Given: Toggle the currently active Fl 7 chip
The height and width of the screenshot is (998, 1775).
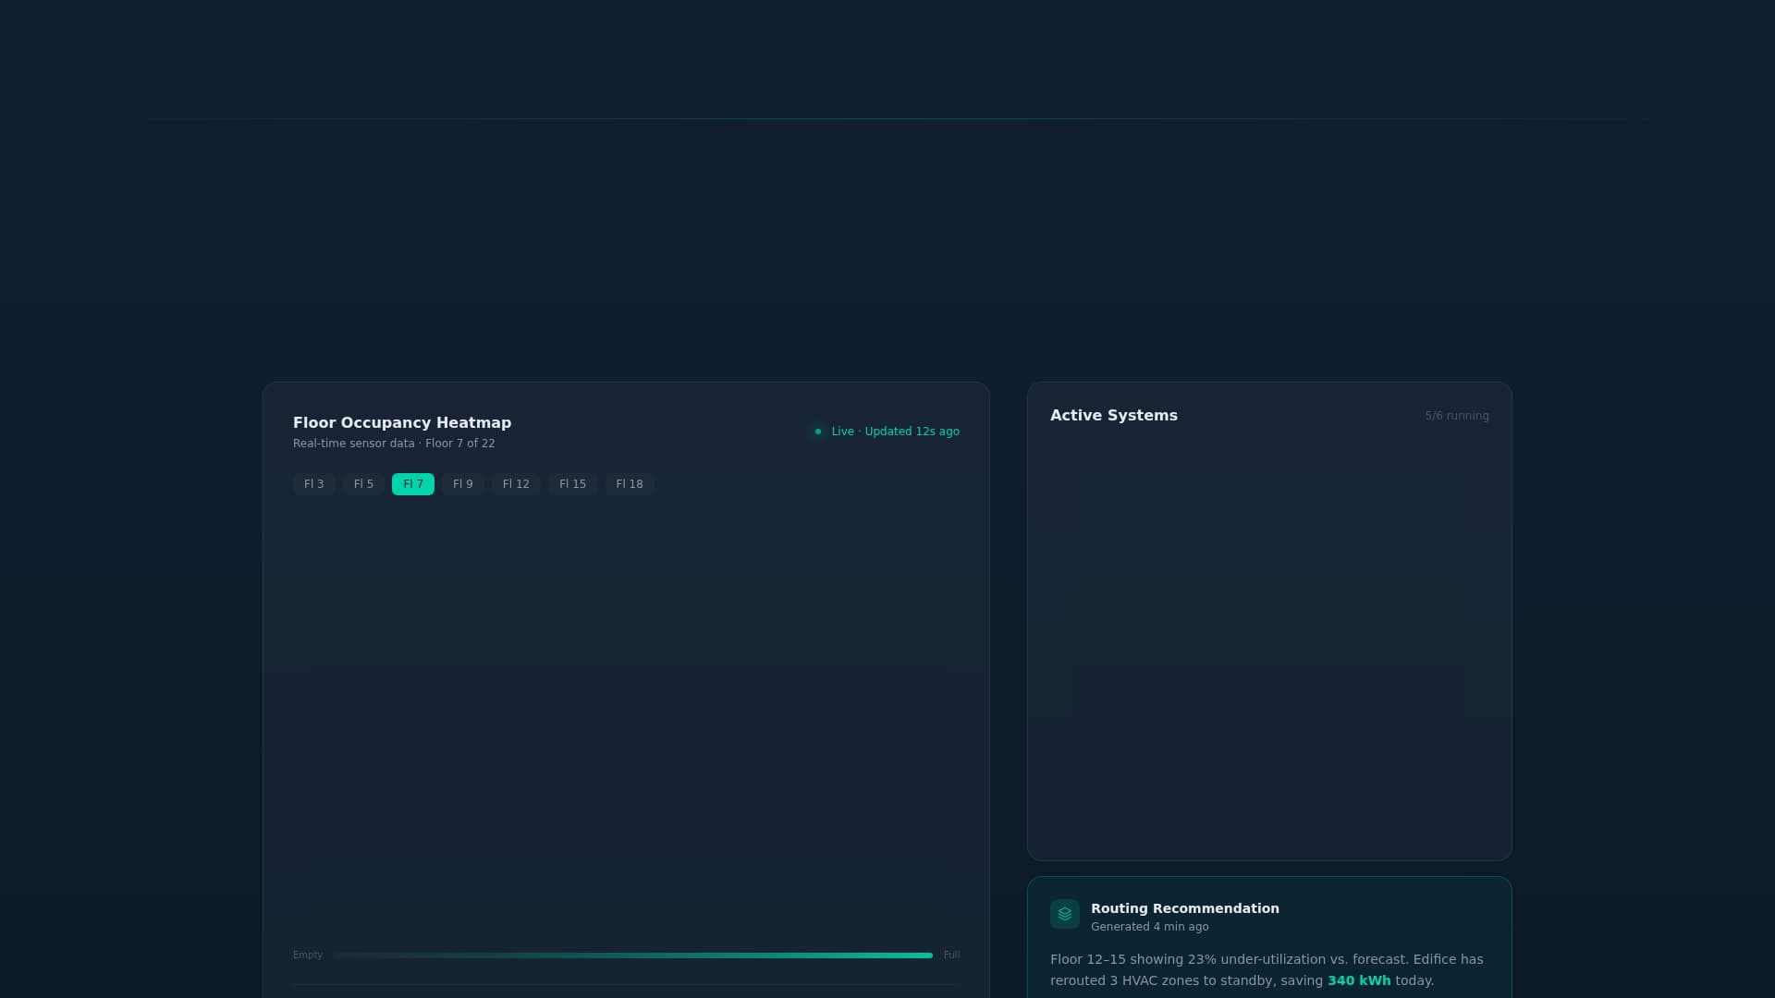Looking at the screenshot, I should click(x=412, y=483).
